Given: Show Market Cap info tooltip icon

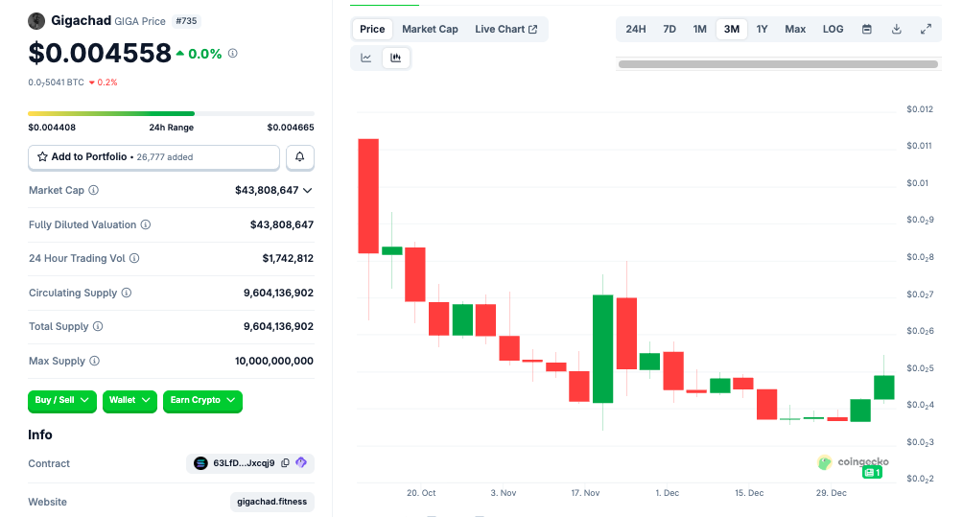Looking at the screenshot, I should pos(93,190).
